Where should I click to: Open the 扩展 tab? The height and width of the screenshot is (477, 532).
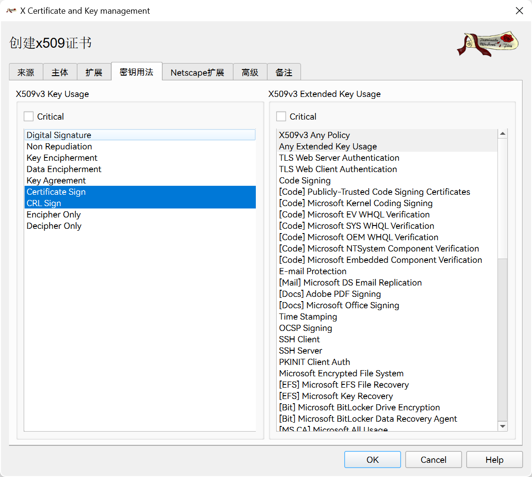[x=94, y=72]
